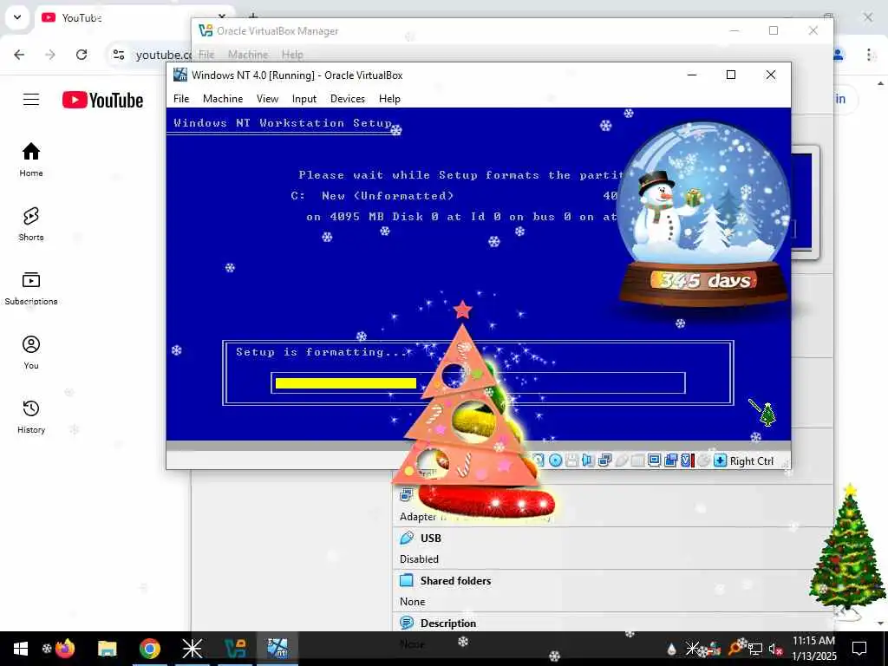Viewport: 888px width, 666px height.
Task: Open the Machine menu in the VM window
Action: click(223, 99)
